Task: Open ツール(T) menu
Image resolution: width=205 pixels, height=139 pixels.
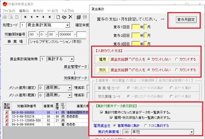Action: coord(52,11)
